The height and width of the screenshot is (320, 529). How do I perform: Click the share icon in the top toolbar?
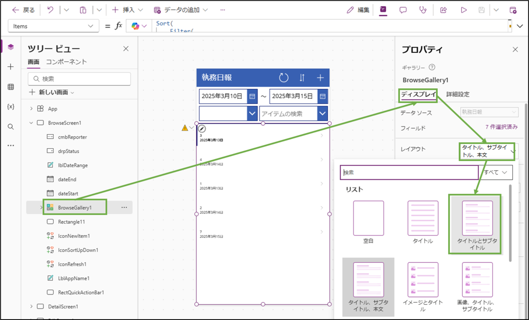[443, 10]
